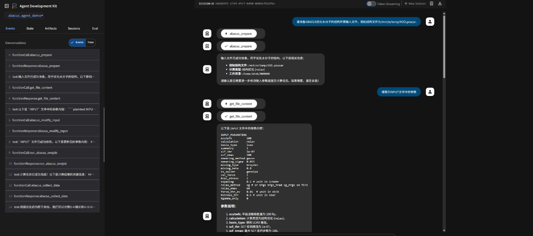Select event 12 functionCall:abacus_collect_data
The height and width of the screenshot is (236, 533).
coord(52,185)
